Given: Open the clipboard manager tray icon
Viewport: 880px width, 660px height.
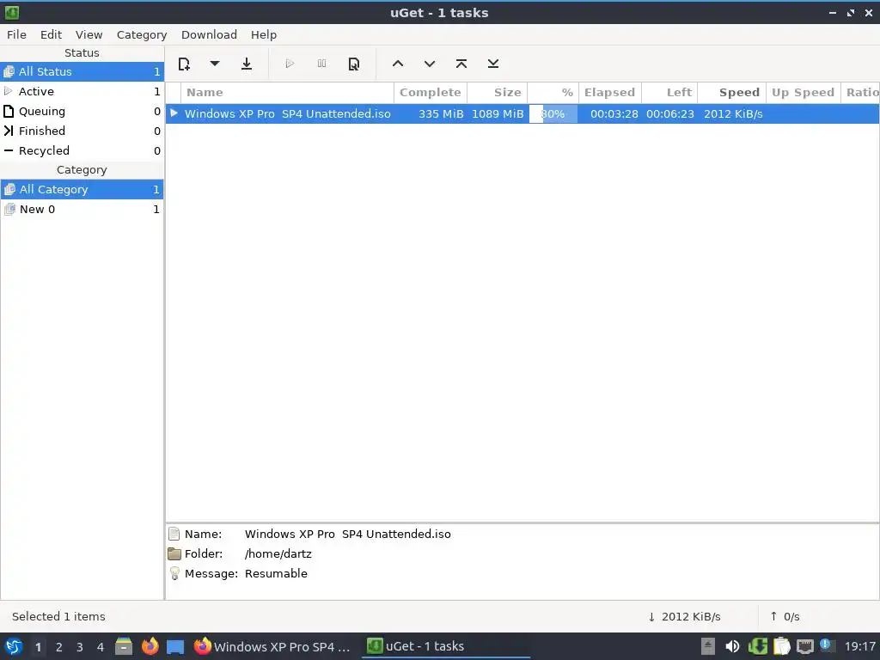Looking at the screenshot, I should pyautogui.click(x=782, y=646).
